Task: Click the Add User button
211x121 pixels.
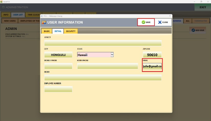Action: point(198,30)
